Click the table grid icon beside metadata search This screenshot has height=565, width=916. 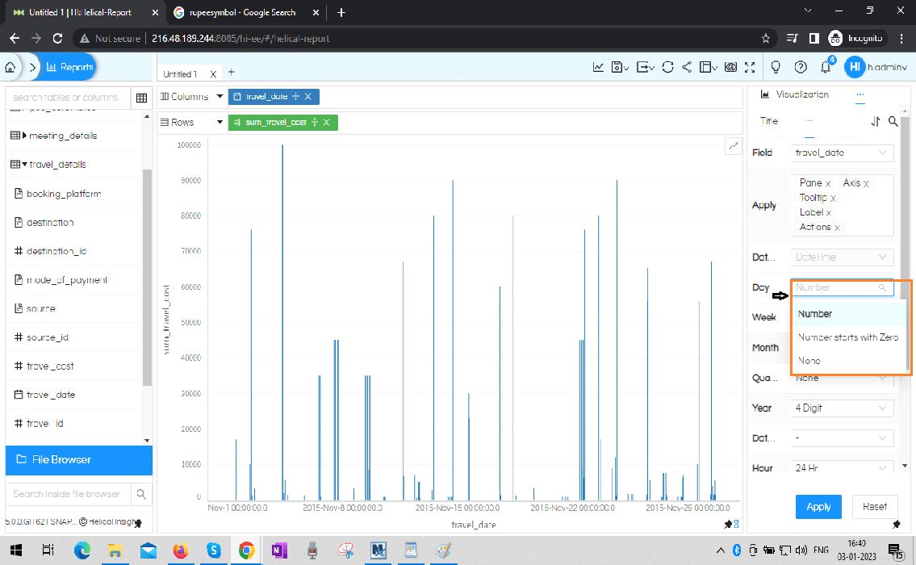tap(141, 98)
